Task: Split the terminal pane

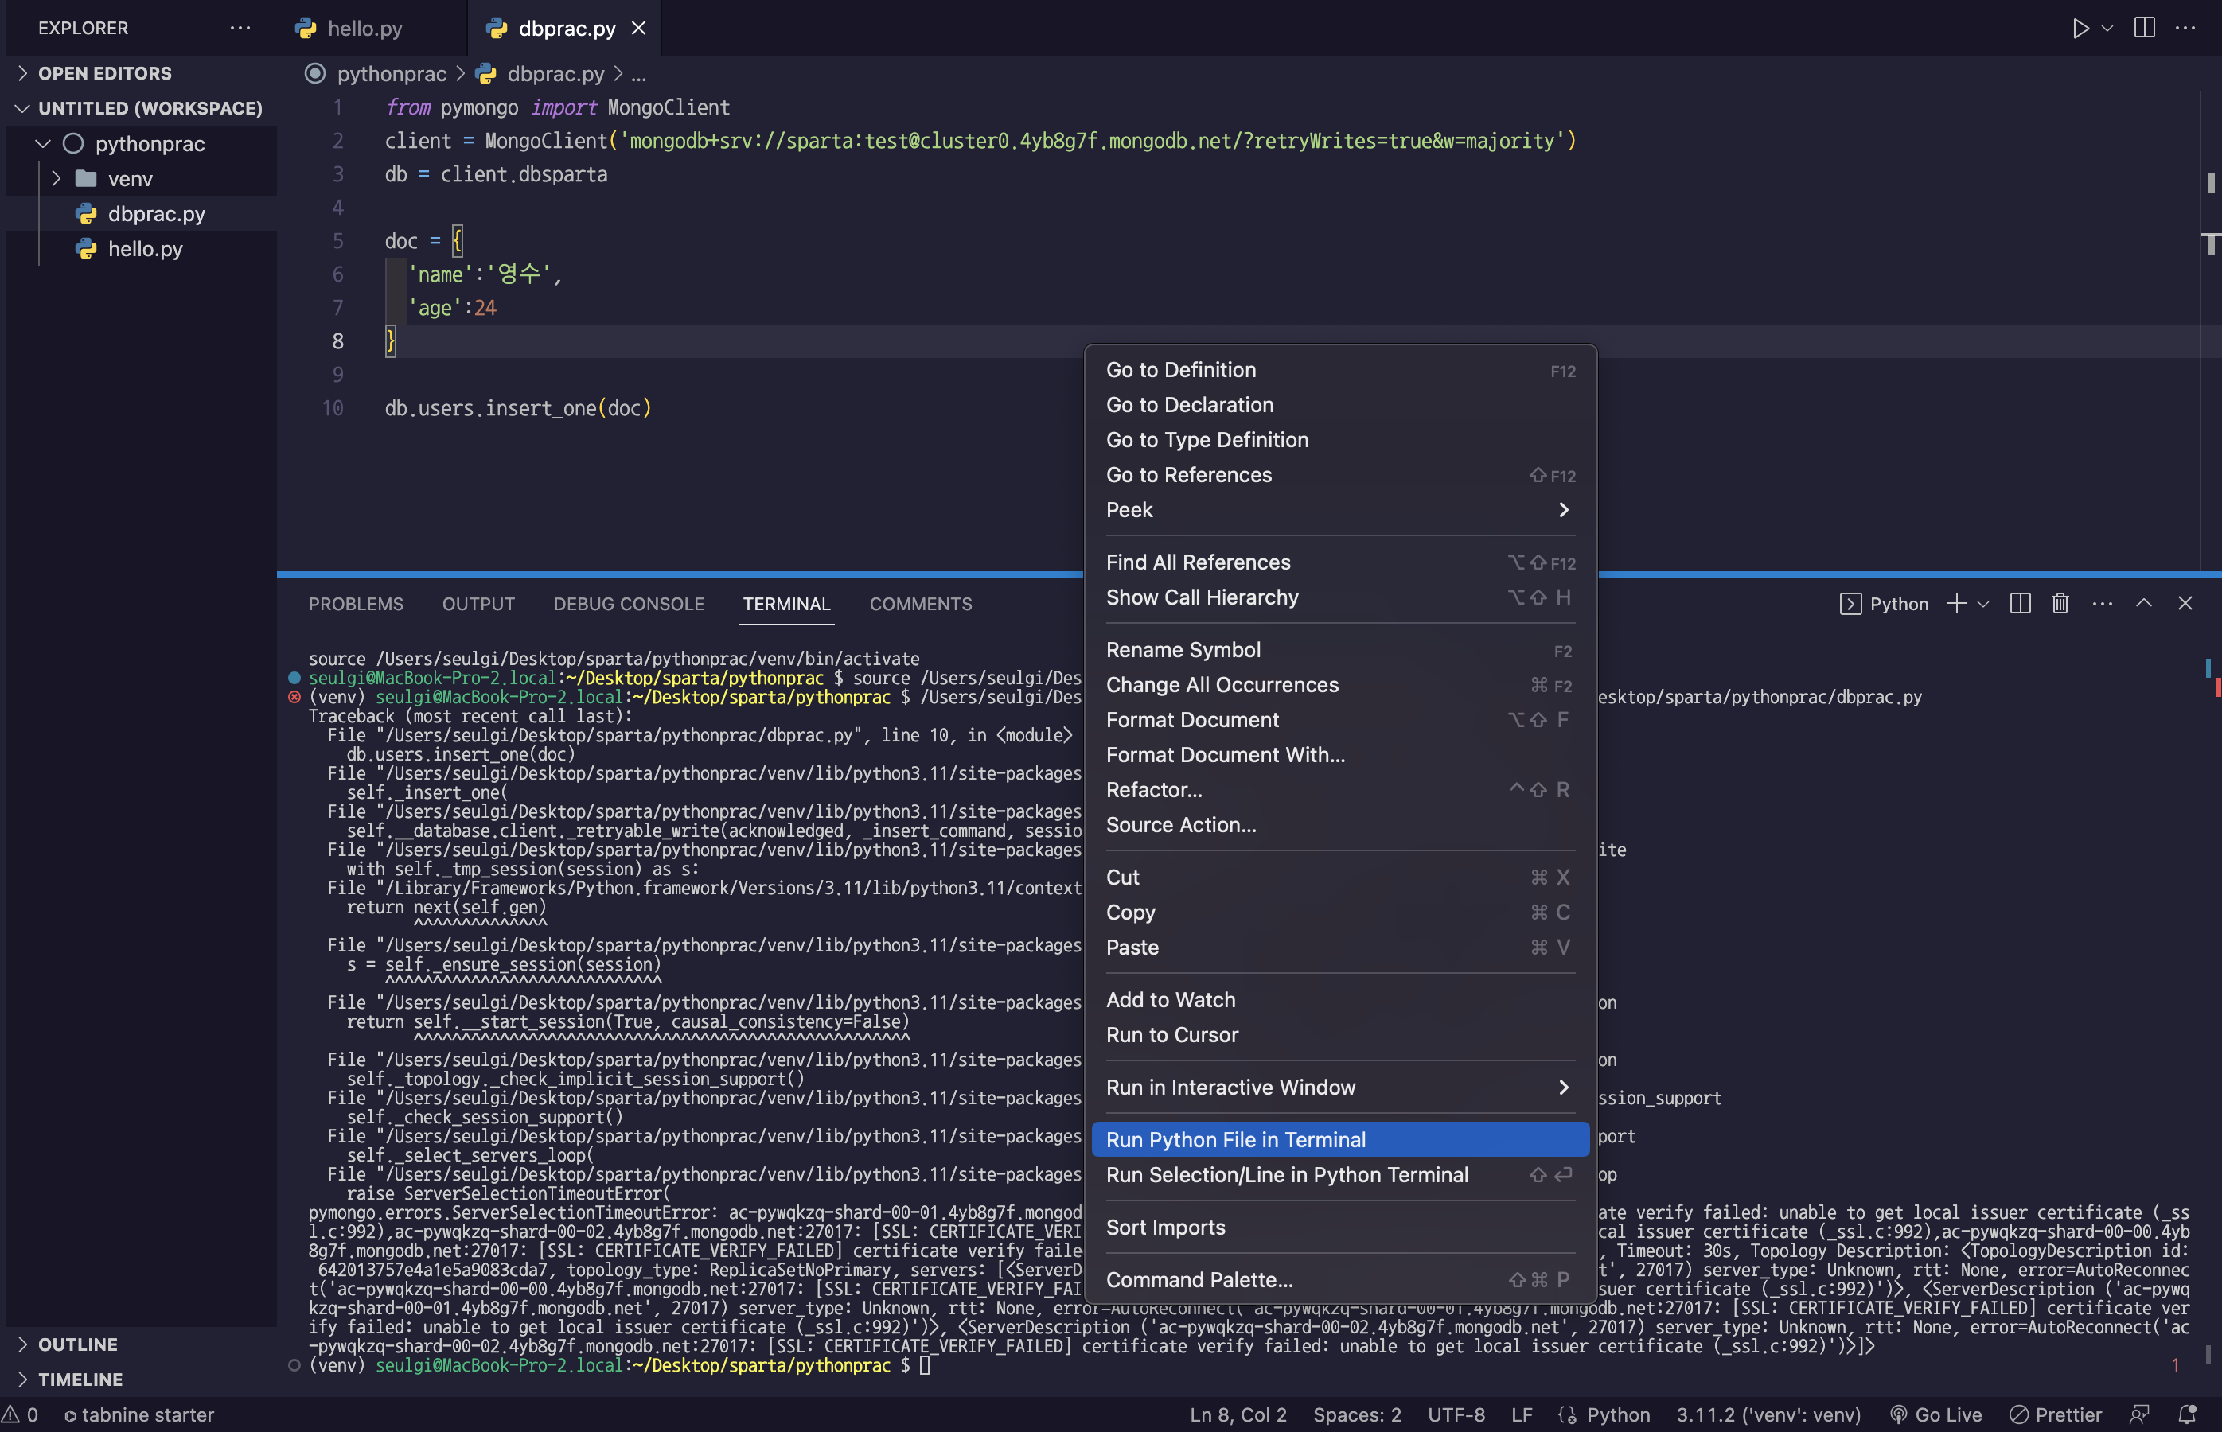Action: pyautogui.click(x=2020, y=604)
